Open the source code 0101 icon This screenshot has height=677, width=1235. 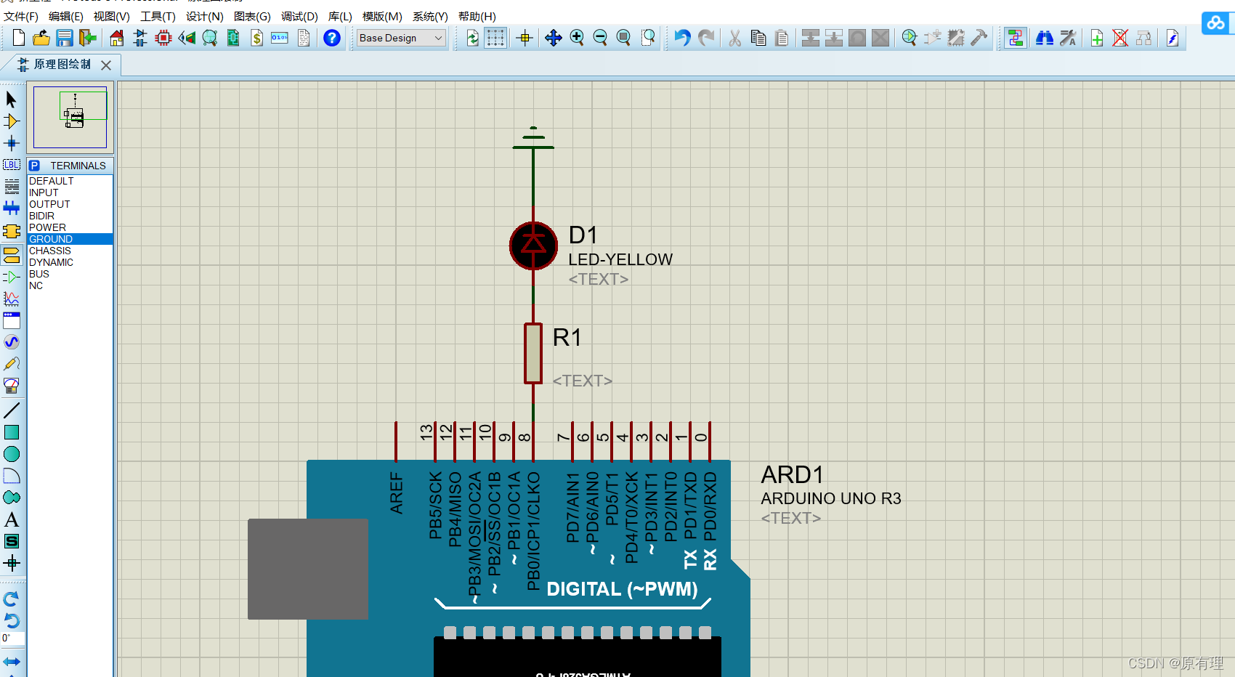pos(280,38)
